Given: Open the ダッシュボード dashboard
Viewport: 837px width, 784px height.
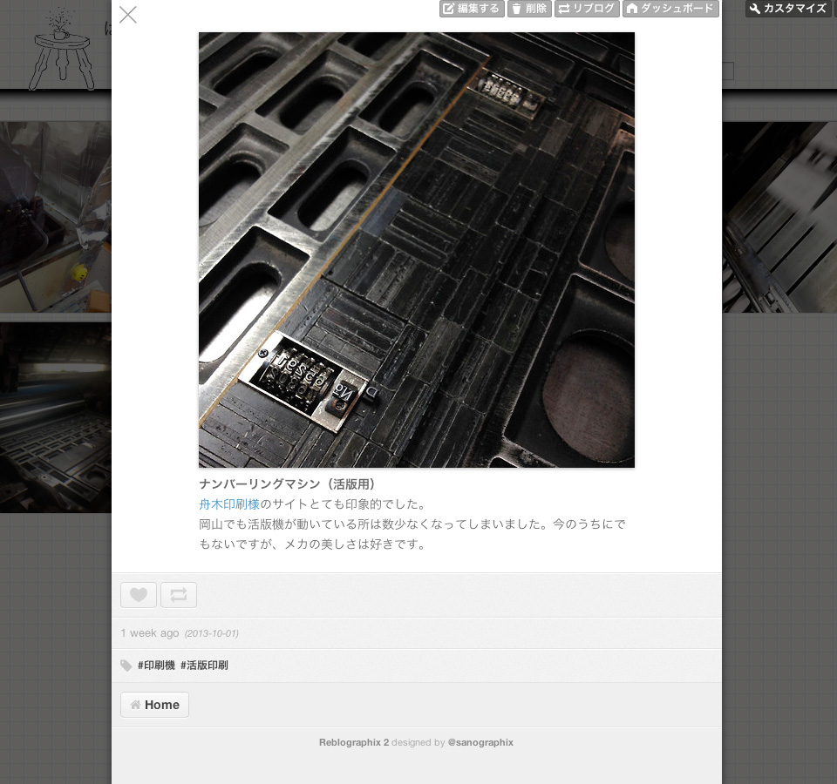Looking at the screenshot, I should click(670, 9).
